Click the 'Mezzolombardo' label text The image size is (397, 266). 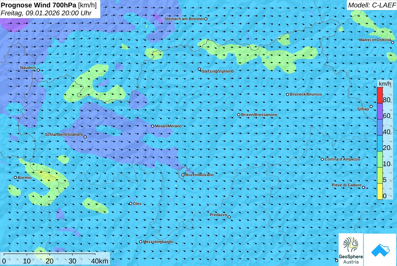[158, 242]
